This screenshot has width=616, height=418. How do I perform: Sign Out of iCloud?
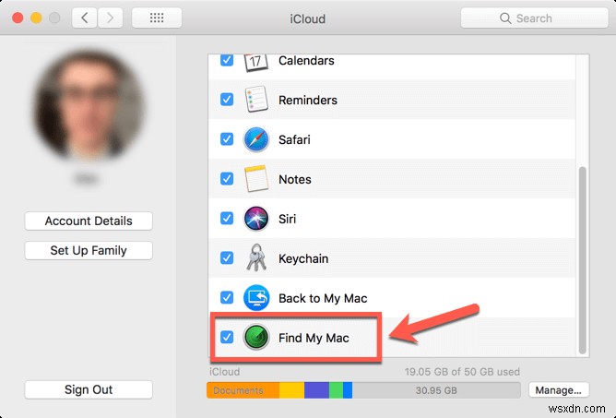[89, 389]
